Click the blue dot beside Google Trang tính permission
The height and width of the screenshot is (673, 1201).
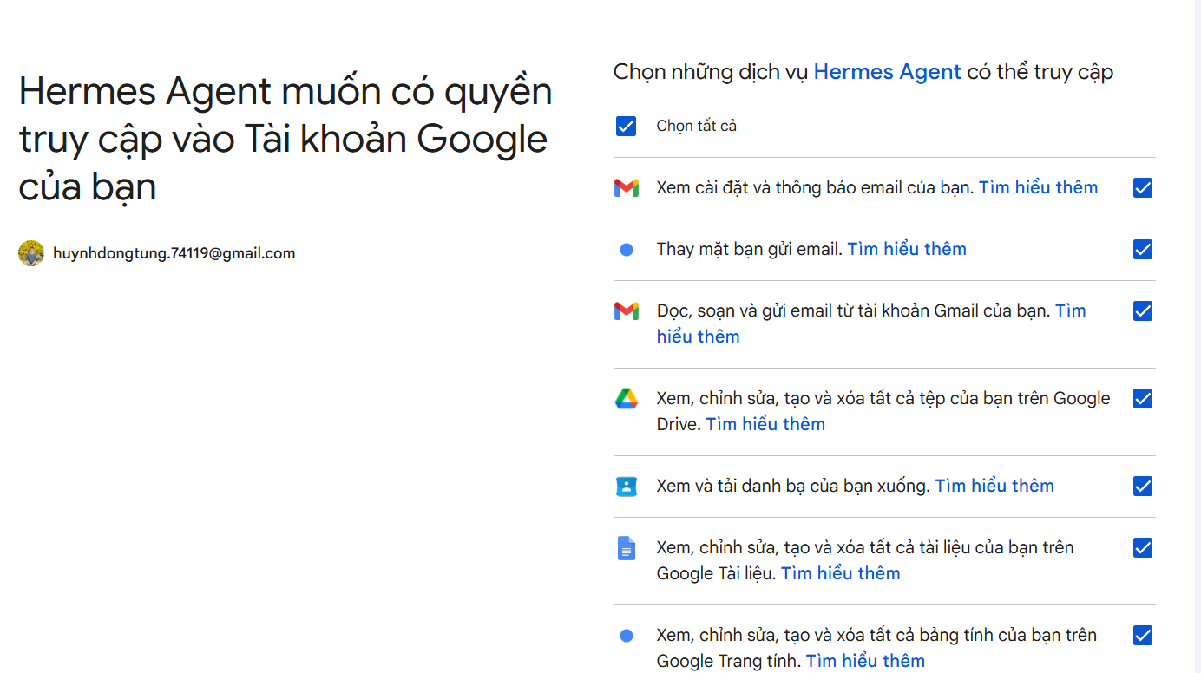point(627,636)
